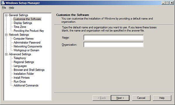Select Networking Components tree item

(x=28, y=47)
